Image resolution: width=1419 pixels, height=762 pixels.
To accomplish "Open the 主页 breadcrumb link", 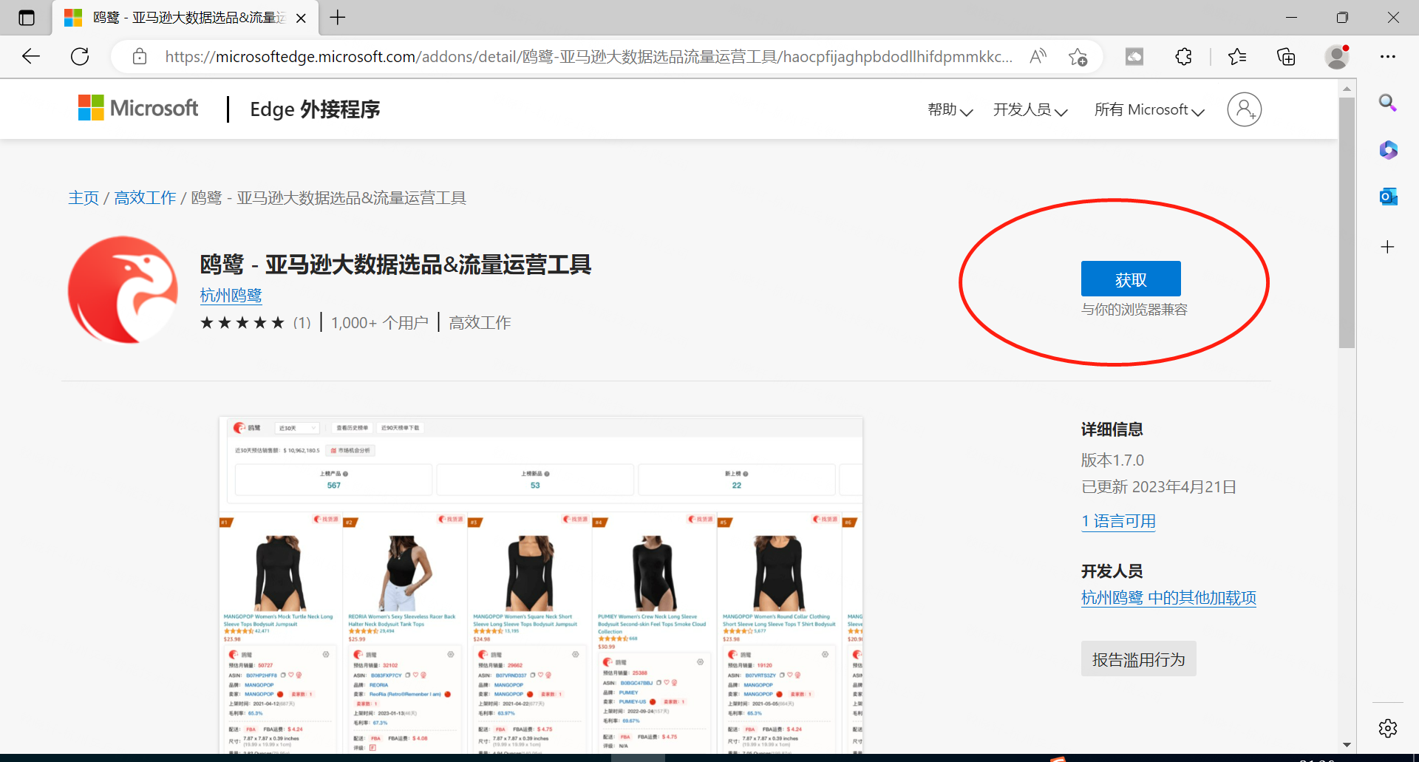I will click(x=84, y=198).
